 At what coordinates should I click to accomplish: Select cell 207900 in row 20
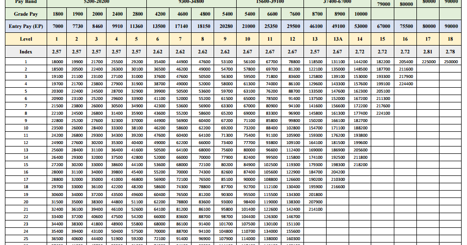coord(315,202)
